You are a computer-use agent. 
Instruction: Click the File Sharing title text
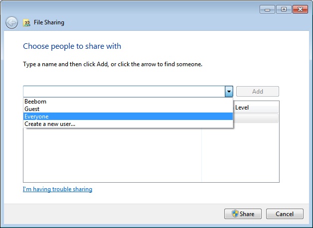(x=49, y=22)
